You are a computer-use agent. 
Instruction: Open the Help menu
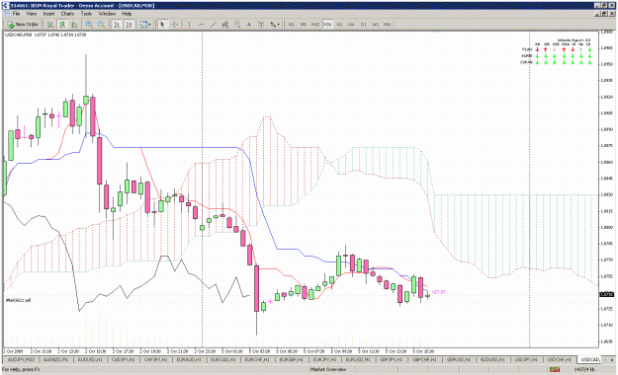[x=127, y=14]
